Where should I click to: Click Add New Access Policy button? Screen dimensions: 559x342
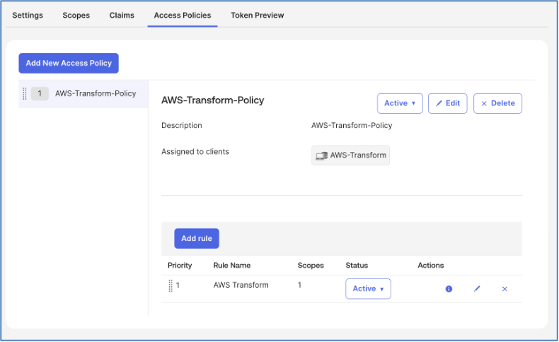(x=69, y=64)
